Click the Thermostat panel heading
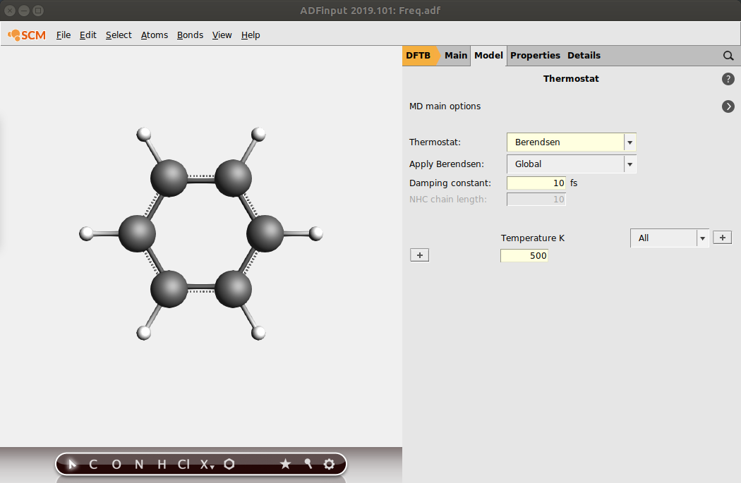The image size is (741, 483). coord(571,79)
